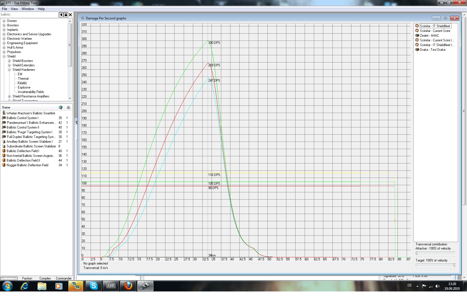Expand the Hull & Armor tree node

4,47
